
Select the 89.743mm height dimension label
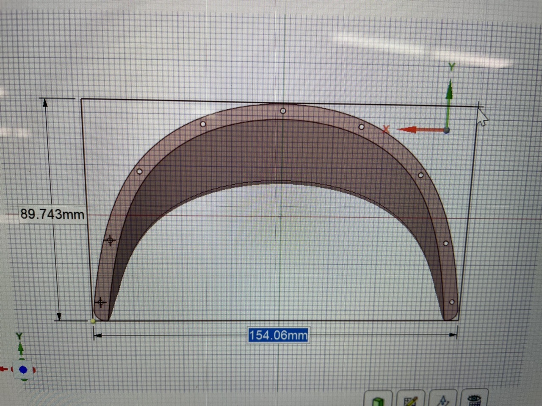coord(52,214)
